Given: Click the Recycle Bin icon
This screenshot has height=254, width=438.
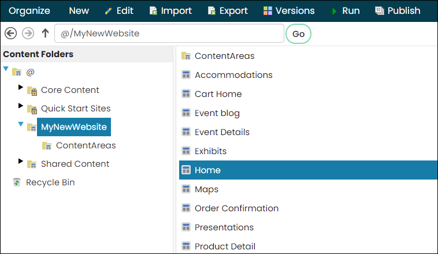Looking at the screenshot, I should point(17,182).
